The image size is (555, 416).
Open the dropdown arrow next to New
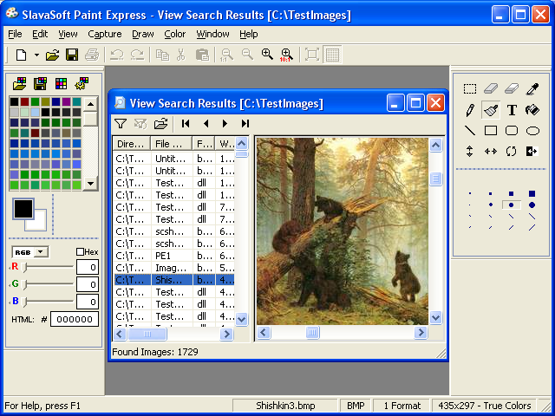36,55
